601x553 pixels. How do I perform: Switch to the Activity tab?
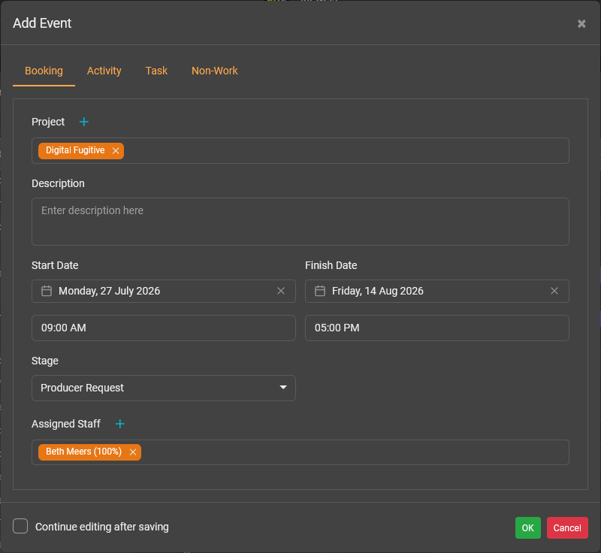(x=104, y=71)
